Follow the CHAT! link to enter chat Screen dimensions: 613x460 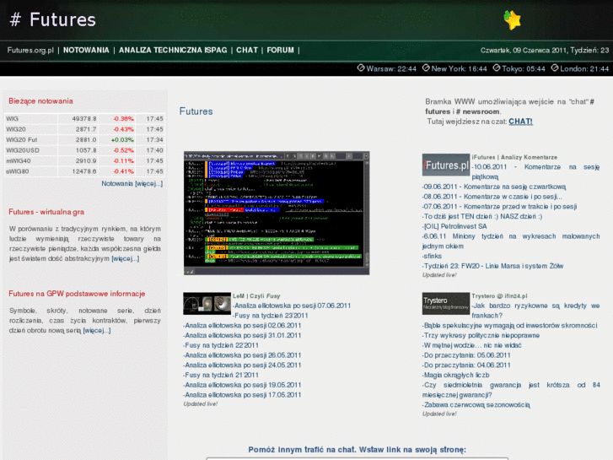(x=520, y=122)
